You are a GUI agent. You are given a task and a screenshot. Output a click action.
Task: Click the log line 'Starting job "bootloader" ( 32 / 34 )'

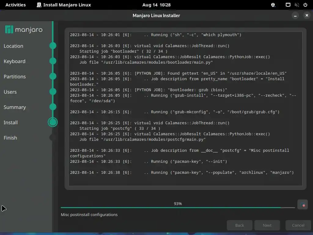123,51
